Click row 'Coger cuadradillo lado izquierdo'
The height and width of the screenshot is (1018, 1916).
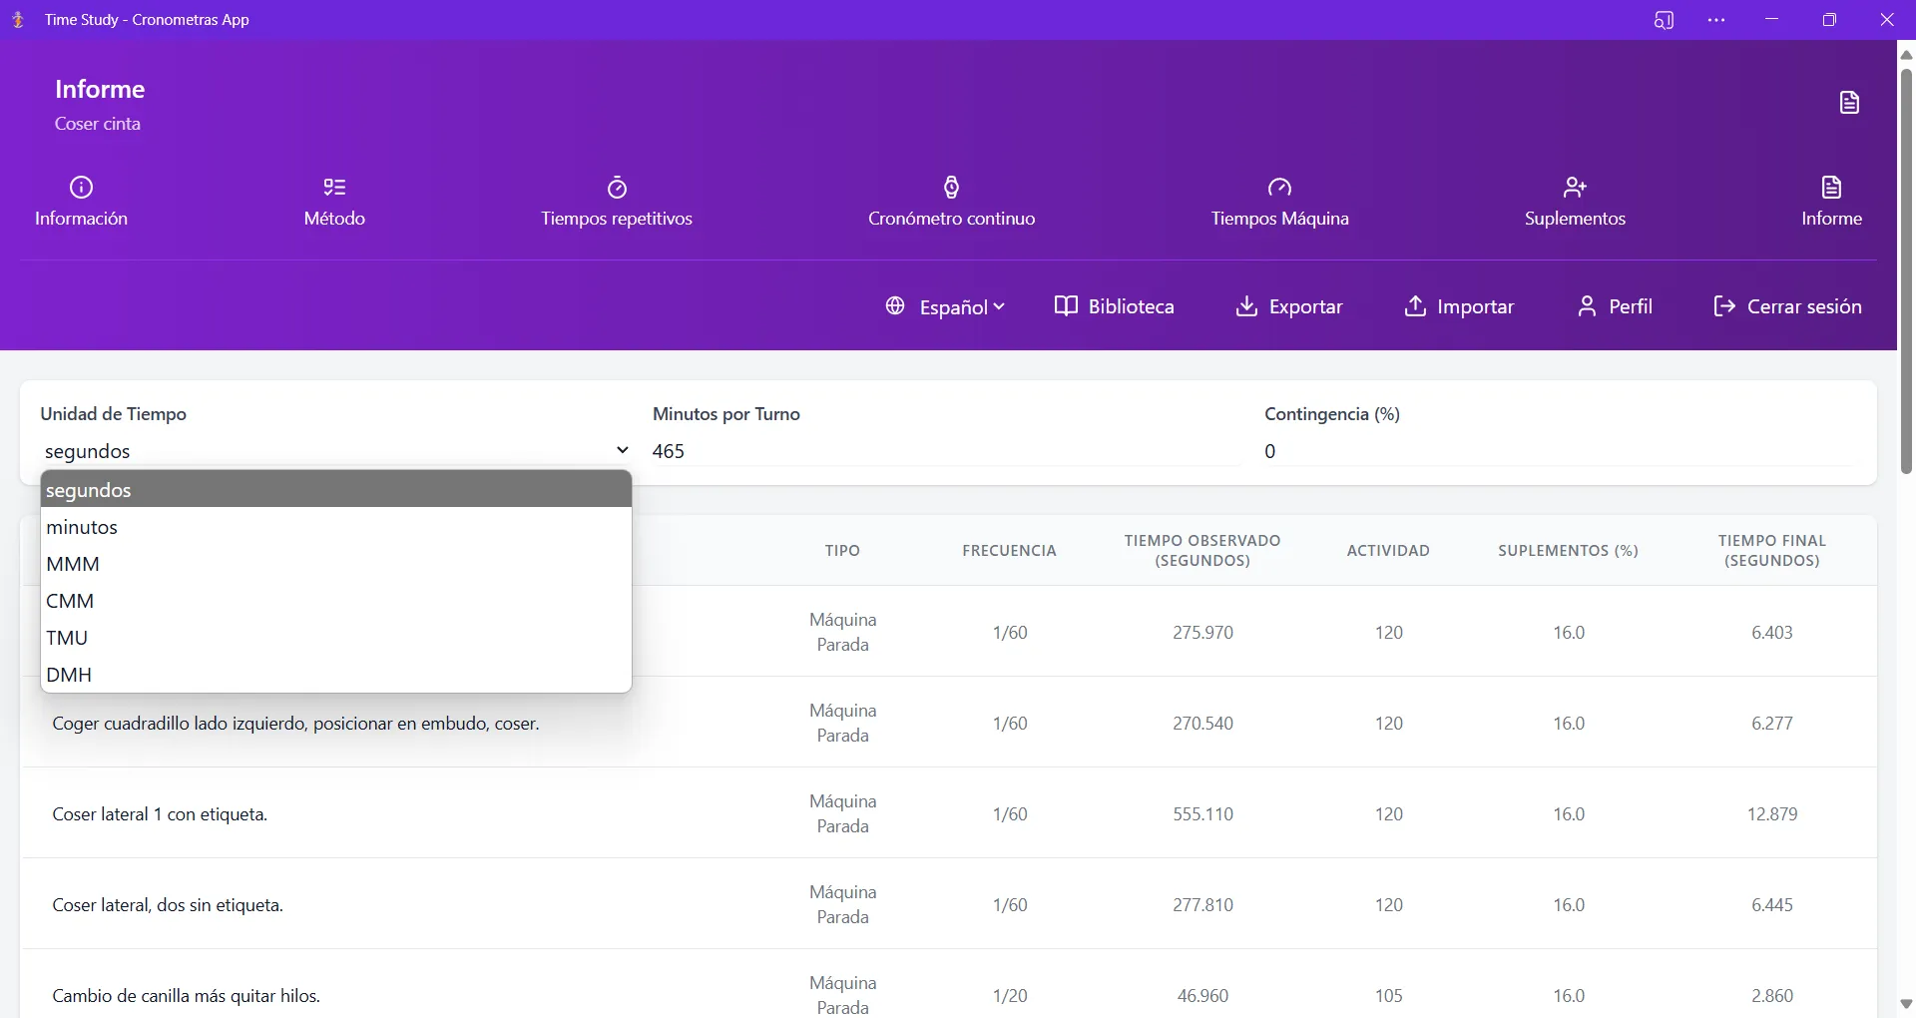click(949, 723)
